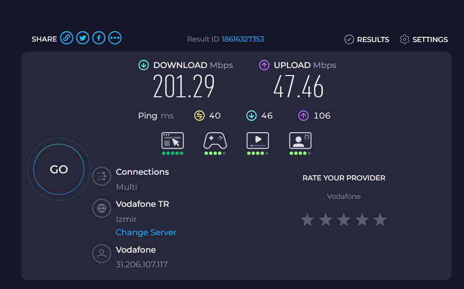Open Result ID 18616327353 link
The width and height of the screenshot is (464, 289).
[x=243, y=39]
